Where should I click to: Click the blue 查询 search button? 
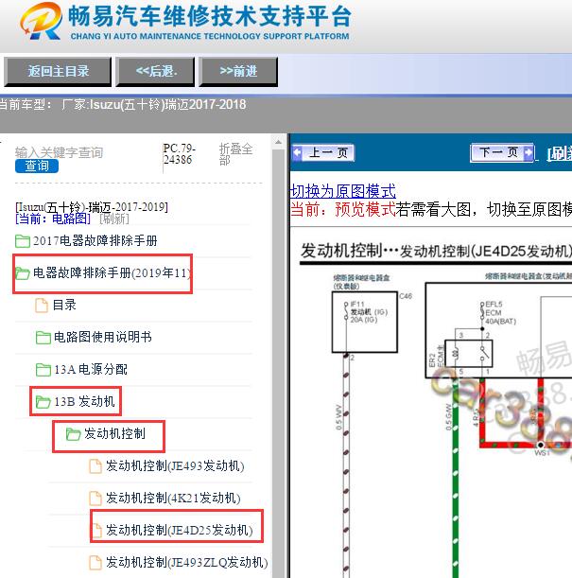(37, 166)
